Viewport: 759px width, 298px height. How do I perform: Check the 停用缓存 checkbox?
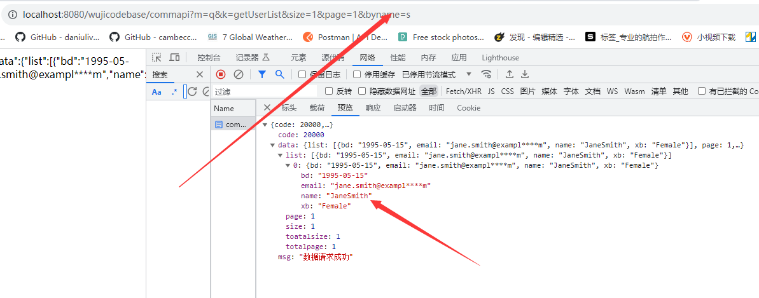click(358, 74)
